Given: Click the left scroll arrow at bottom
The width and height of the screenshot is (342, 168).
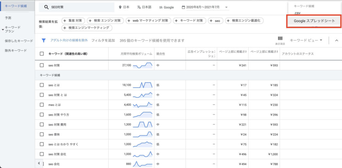Looking at the screenshot, I should click(39, 163).
